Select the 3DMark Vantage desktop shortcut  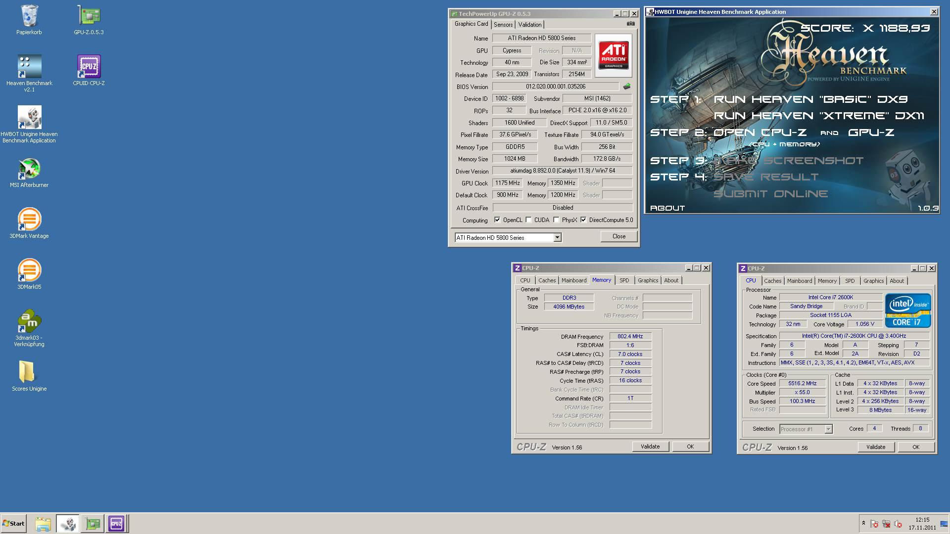[x=29, y=223]
